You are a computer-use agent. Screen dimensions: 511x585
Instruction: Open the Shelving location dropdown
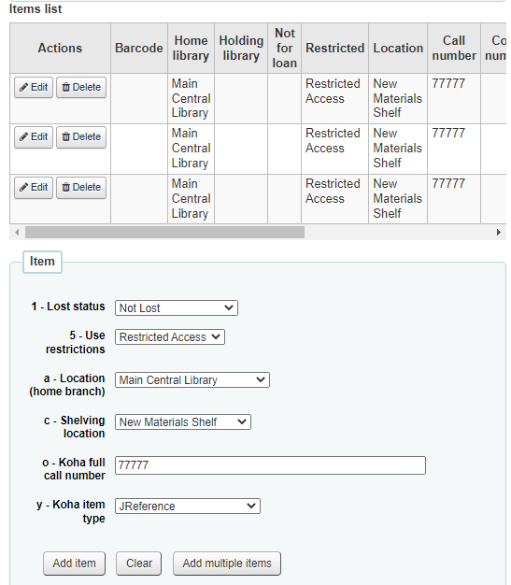point(183,422)
